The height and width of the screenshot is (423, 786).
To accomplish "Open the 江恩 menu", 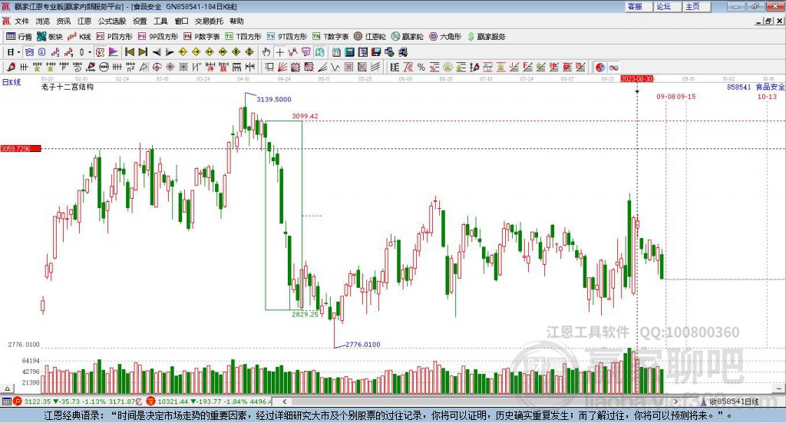I will (x=84, y=21).
